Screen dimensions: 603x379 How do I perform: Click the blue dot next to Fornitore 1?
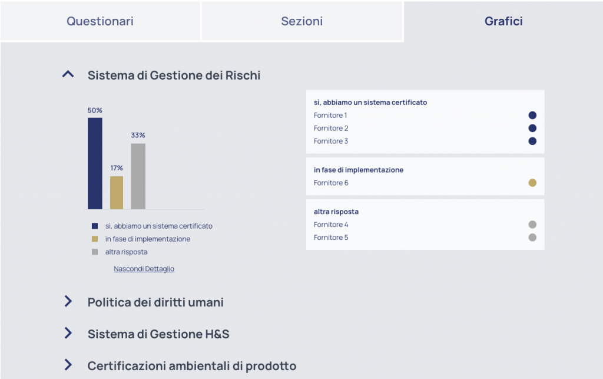click(532, 115)
